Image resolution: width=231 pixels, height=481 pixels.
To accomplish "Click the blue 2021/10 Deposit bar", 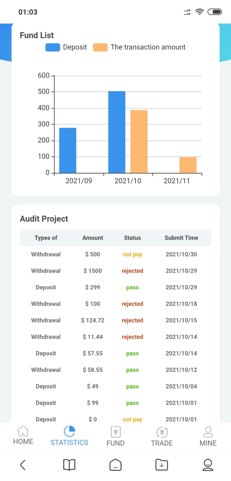I will [117, 132].
